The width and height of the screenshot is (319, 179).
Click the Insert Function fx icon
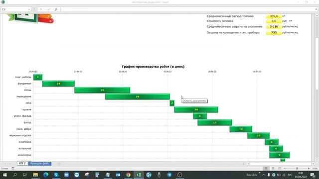(x=56, y=9)
